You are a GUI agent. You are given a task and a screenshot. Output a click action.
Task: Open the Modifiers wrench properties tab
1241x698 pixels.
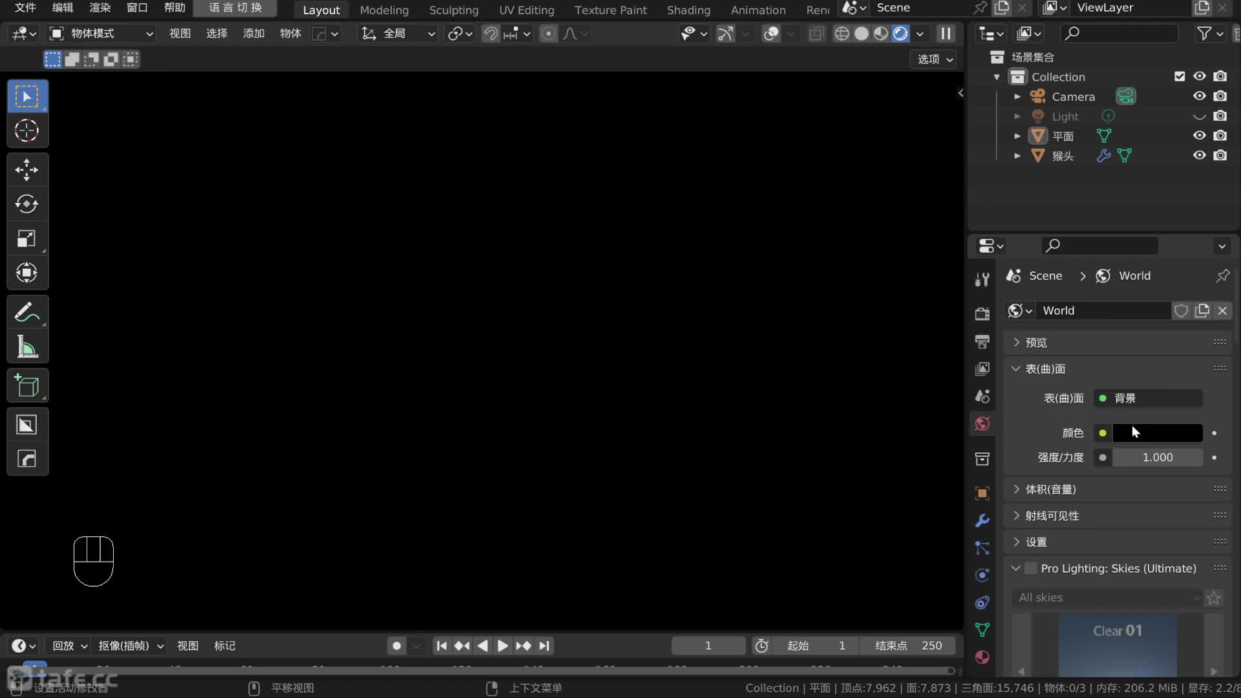click(x=982, y=520)
